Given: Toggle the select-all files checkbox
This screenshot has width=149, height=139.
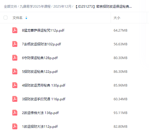Looking at the screenshot, I should (x=5, y=18).
